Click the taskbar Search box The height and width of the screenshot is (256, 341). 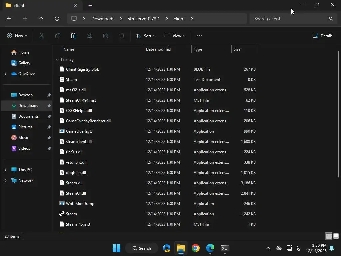(142, 248)
